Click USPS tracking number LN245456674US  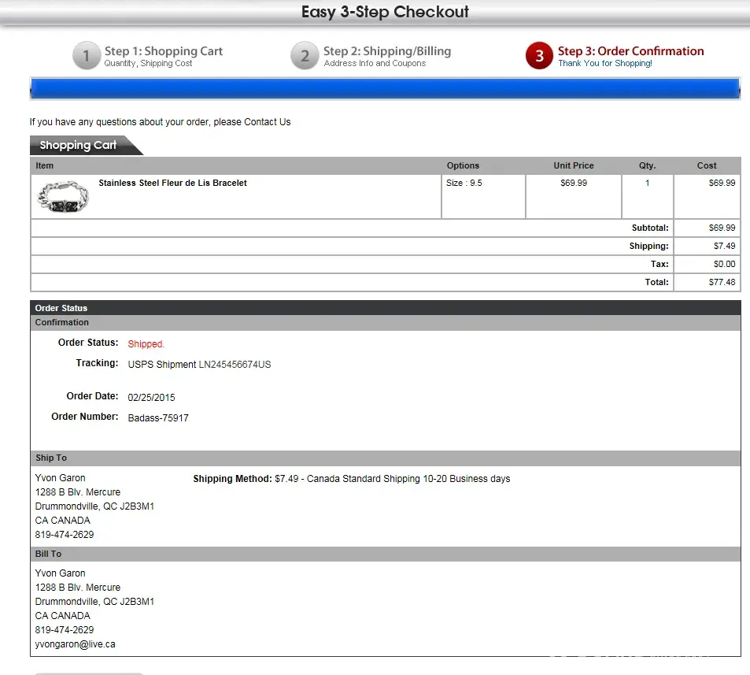pyautogui.click(x=235, y=365)
